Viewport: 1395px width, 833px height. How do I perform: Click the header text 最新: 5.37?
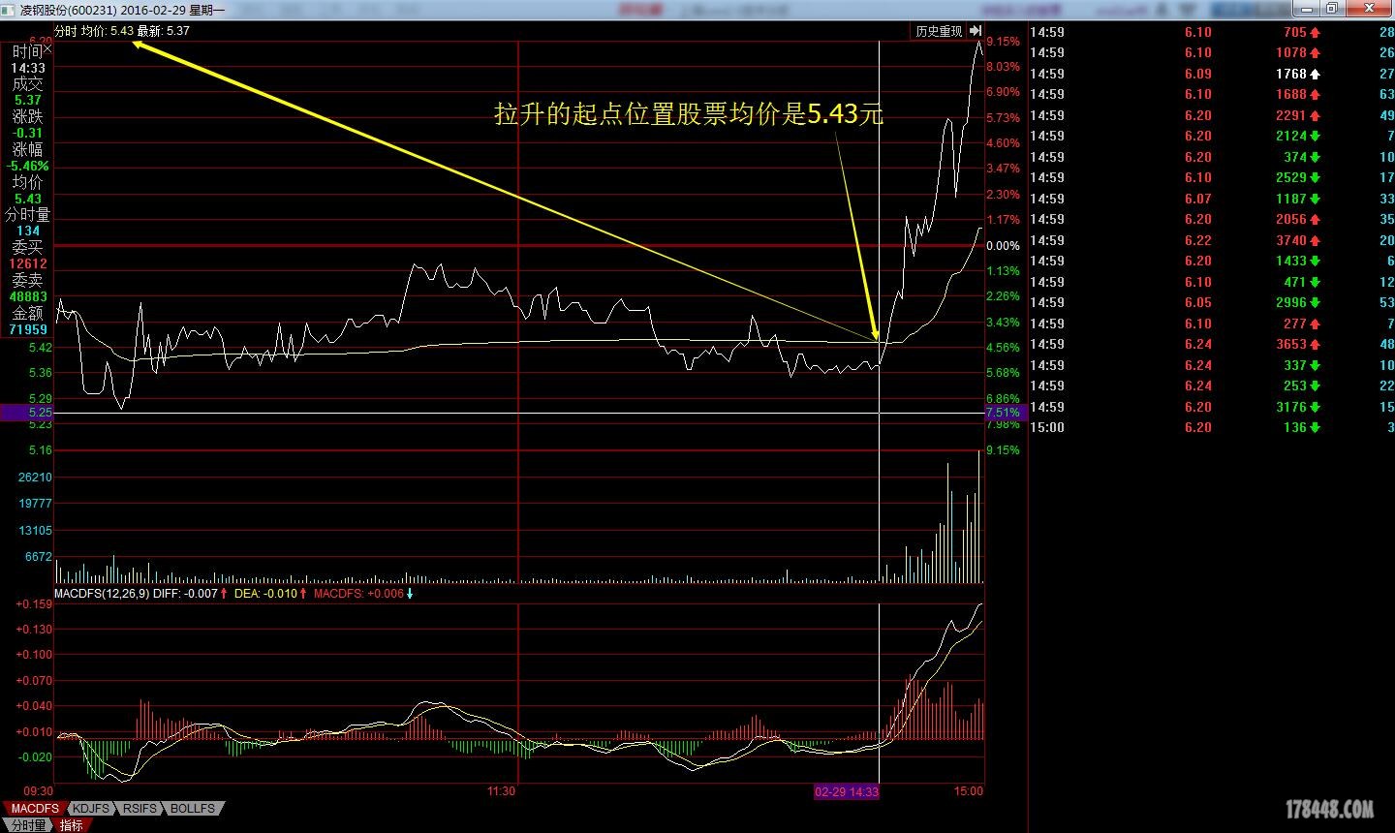click(x=164, y=31)
